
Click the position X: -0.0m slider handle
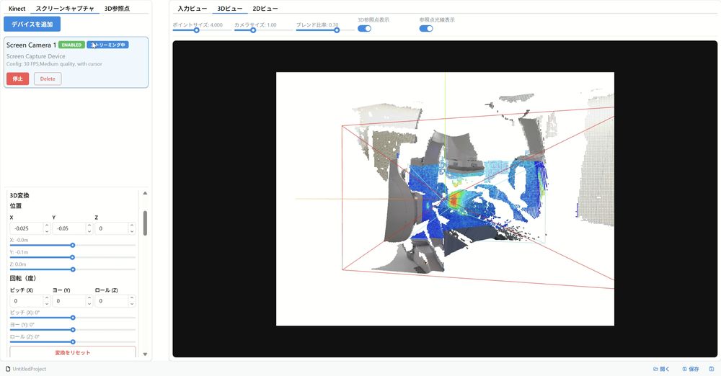point(73,246)
